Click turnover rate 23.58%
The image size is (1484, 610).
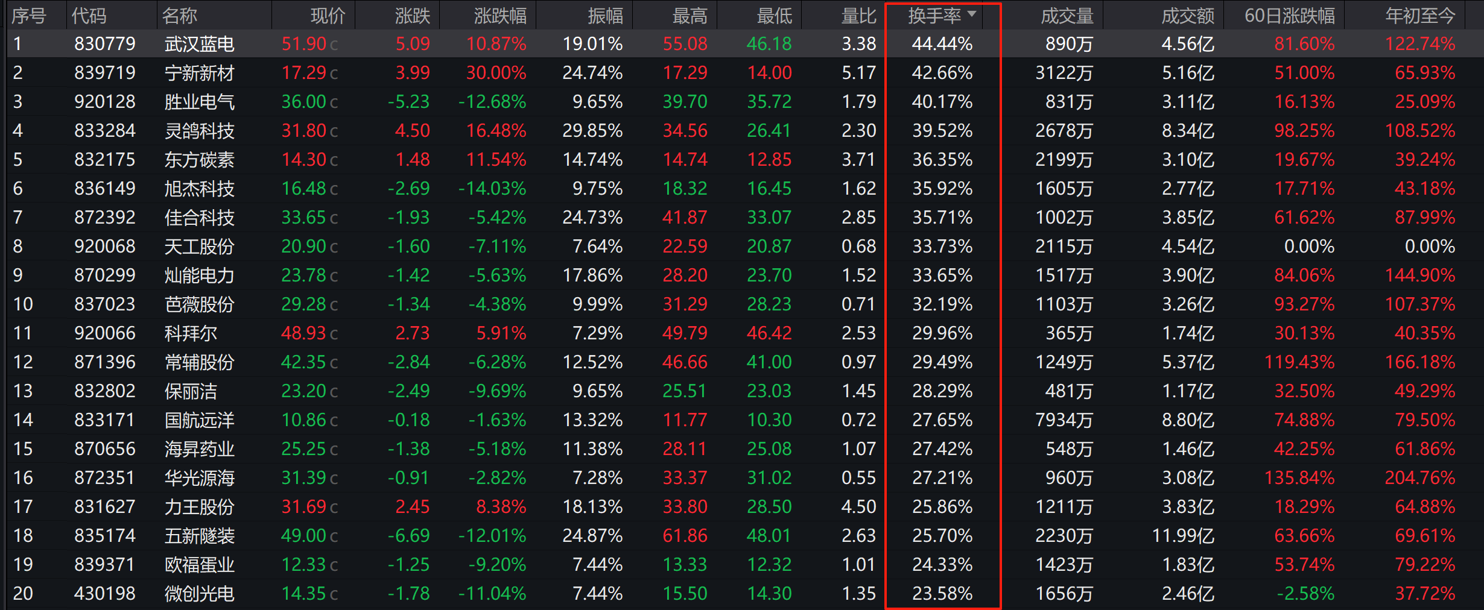942,594
